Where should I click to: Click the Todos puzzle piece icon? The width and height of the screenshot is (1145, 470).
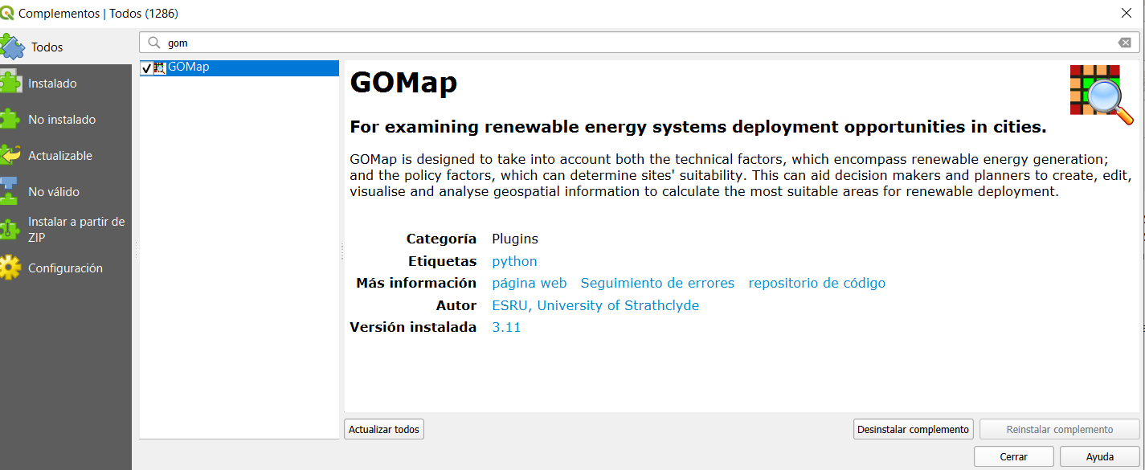pyautogui.click(x=13, y=47)
